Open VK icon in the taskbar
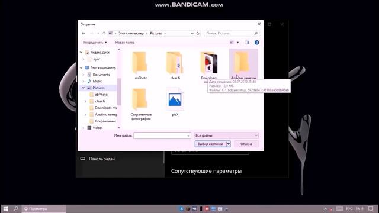 click(194, 209)
